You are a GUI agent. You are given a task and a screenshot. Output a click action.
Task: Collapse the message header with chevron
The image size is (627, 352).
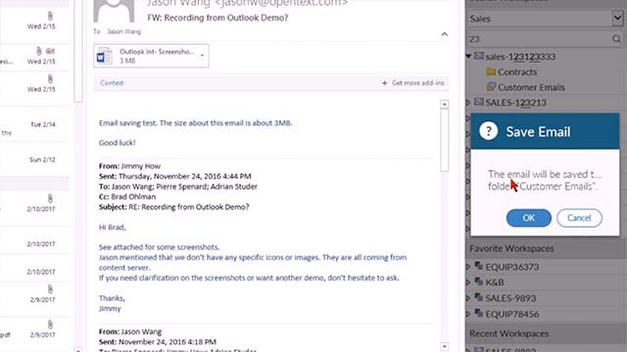pyautogui.click(x=444, y=34)
